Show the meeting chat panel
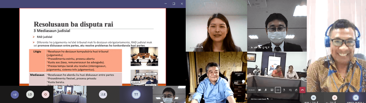The height and width of the screenshot is (103, 366). [x=290, y=90]
